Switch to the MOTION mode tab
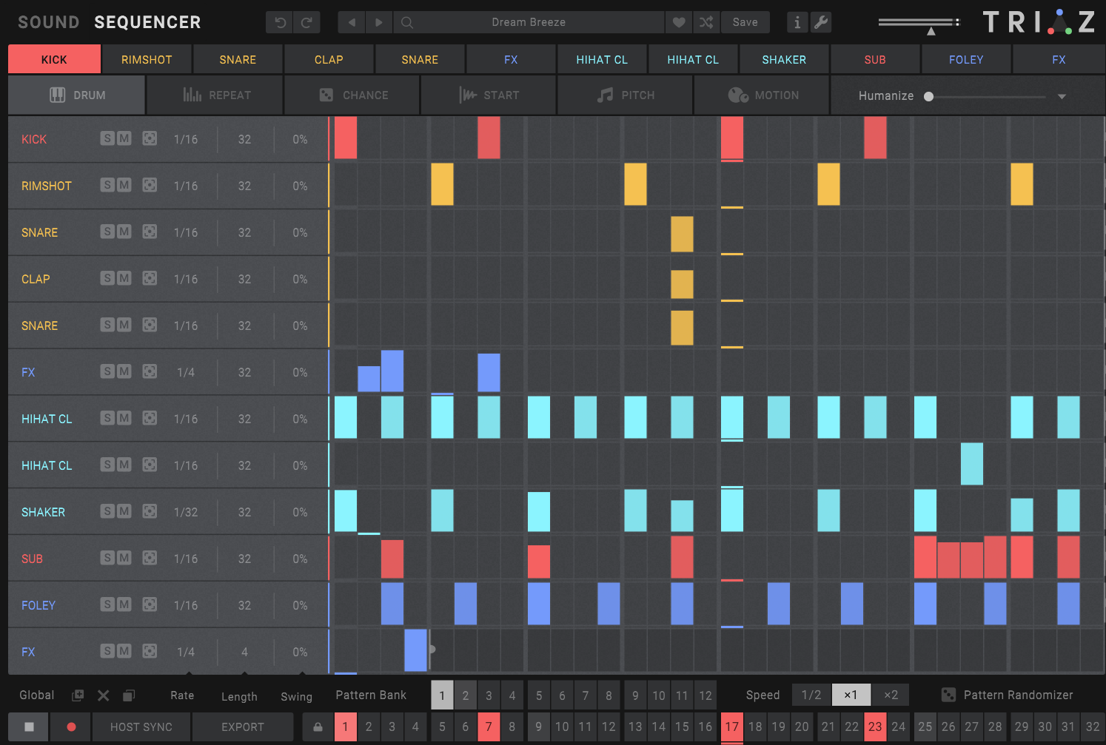 point(762,95)
